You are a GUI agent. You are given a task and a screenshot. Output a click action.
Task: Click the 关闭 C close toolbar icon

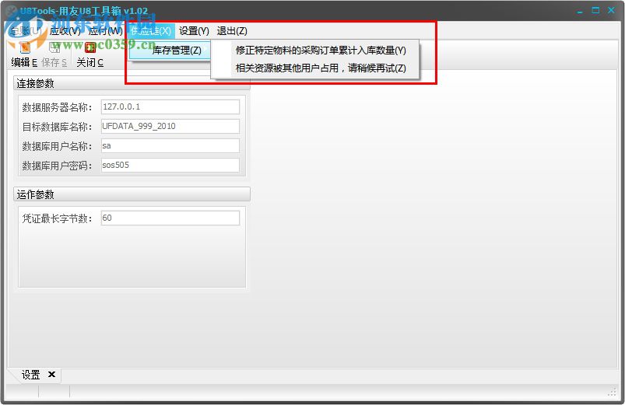click(90, 55)
